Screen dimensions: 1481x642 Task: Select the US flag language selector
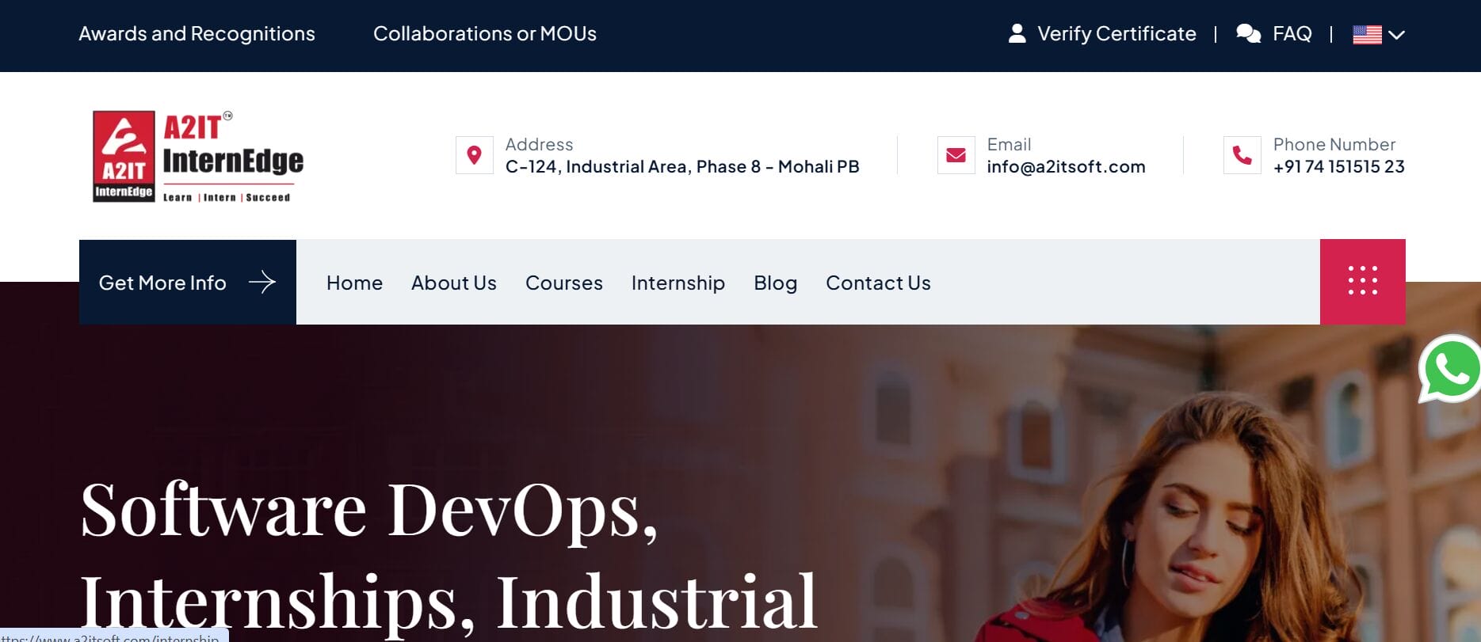[1367, 35]
